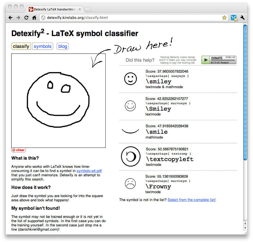Click inside the drawing canvas area
The height and width of the screenshot is (243, 253).
tap(59, 101)
